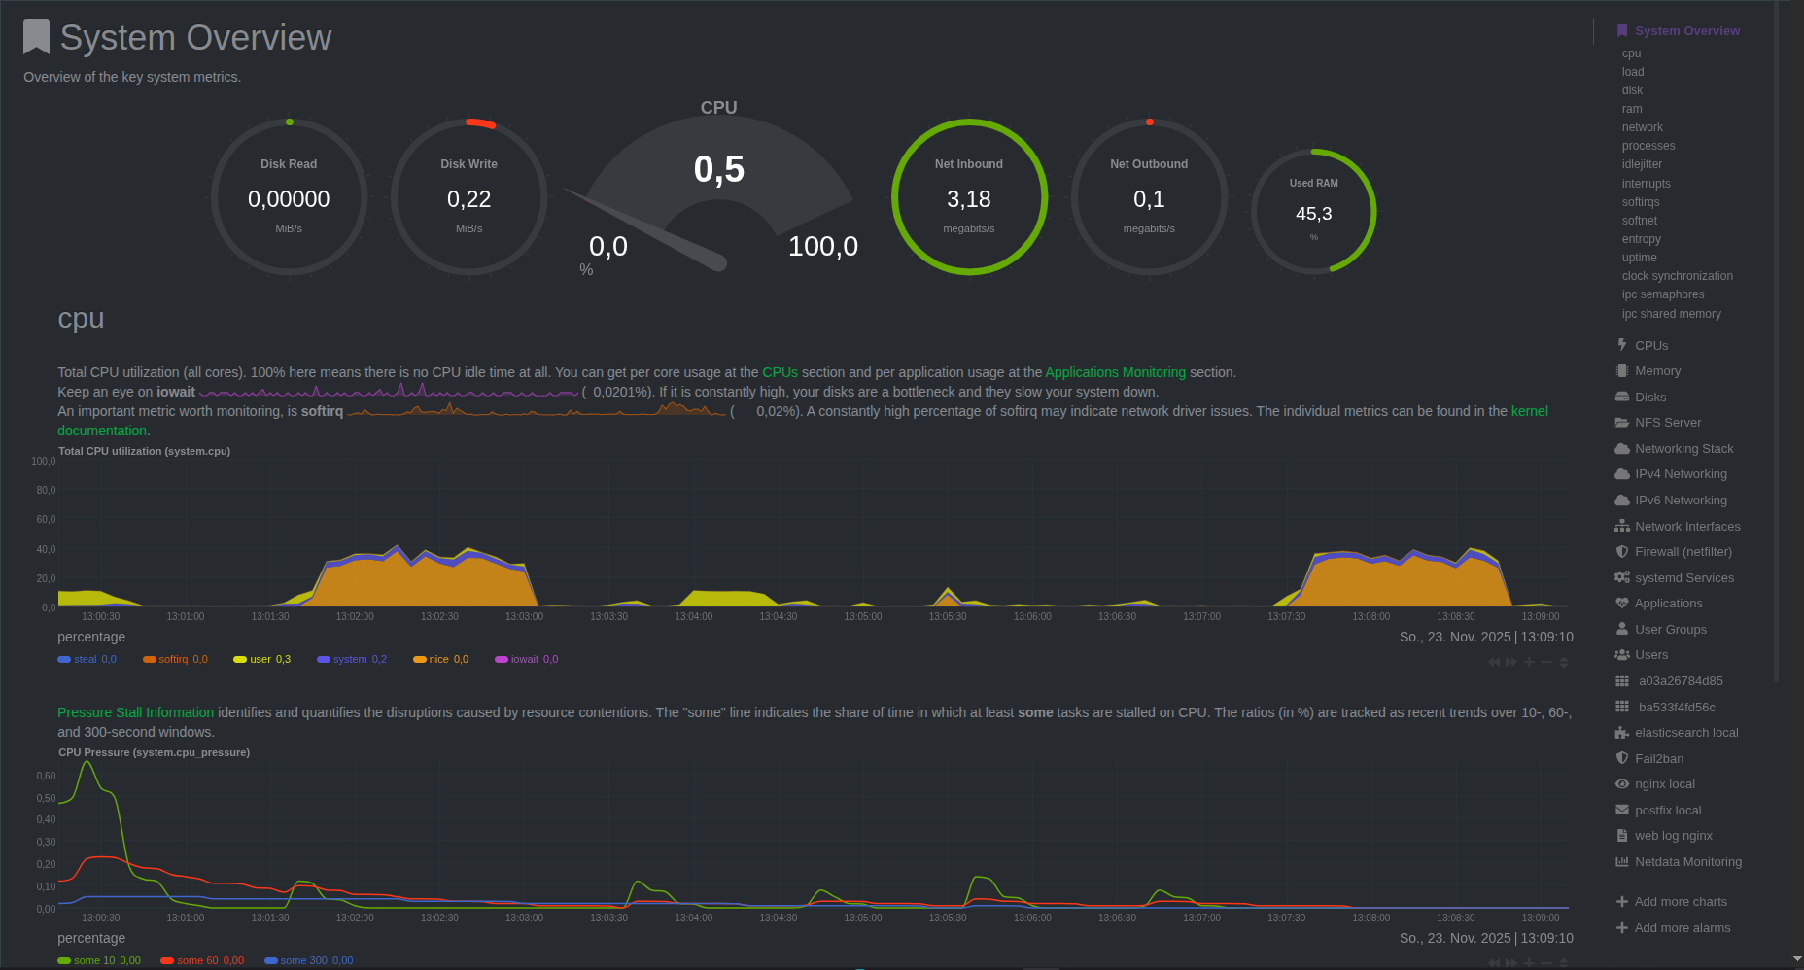Expand the Disks section in sidebar
This screenshot has width=1804, height=970.
tap(1649, 397)
